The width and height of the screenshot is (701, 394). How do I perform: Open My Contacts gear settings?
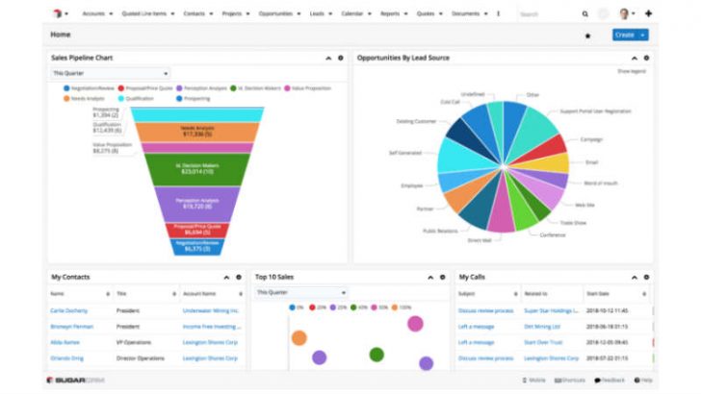pyautogui.click(x=239, y=277)
